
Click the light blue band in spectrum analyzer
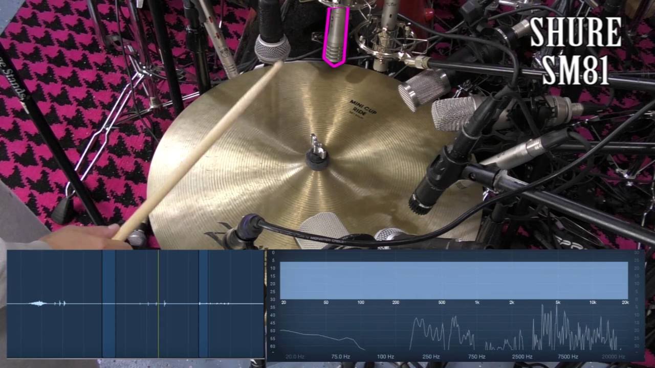(454, 280)
